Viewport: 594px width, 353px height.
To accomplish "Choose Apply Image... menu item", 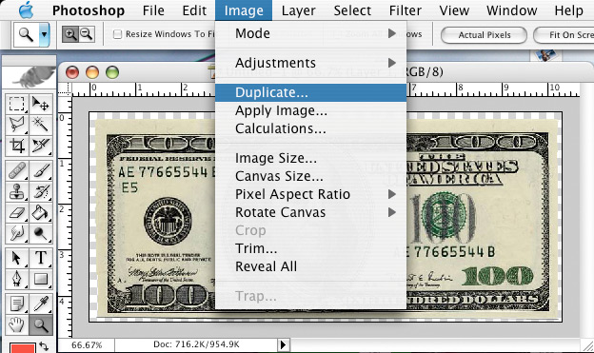I will 310,110.
